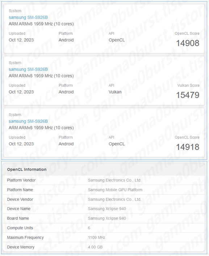Select the Compute Units value 6
Image resolution: width=209 pixels, height=256 pixels.
[x=89, y=228]
